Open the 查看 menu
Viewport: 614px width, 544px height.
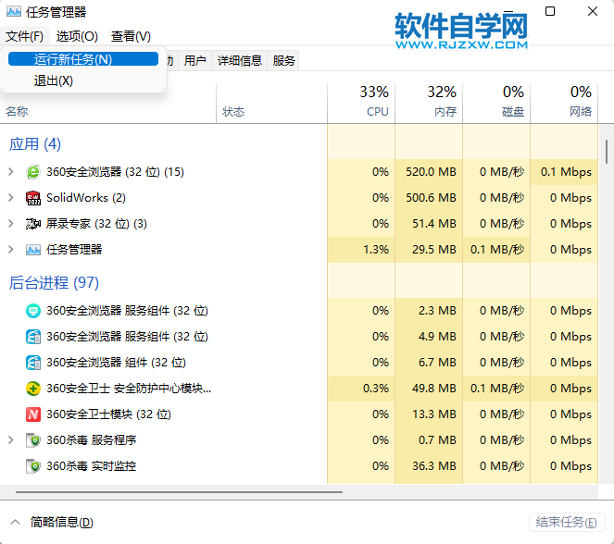coord(131,36)
